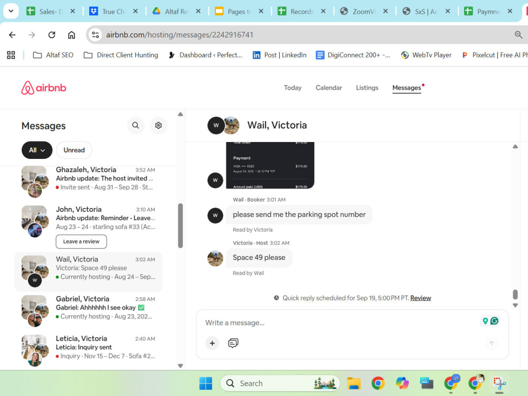The image size is (528, 396).
Task: Open WebTv Player bookmark
Action: tap(426, 55)
